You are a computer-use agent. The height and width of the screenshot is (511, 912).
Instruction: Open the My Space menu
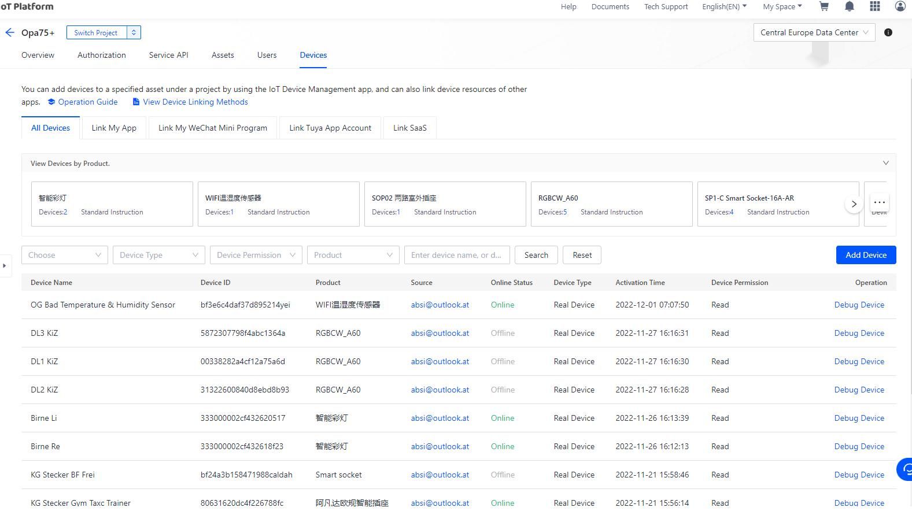[782, 6]
